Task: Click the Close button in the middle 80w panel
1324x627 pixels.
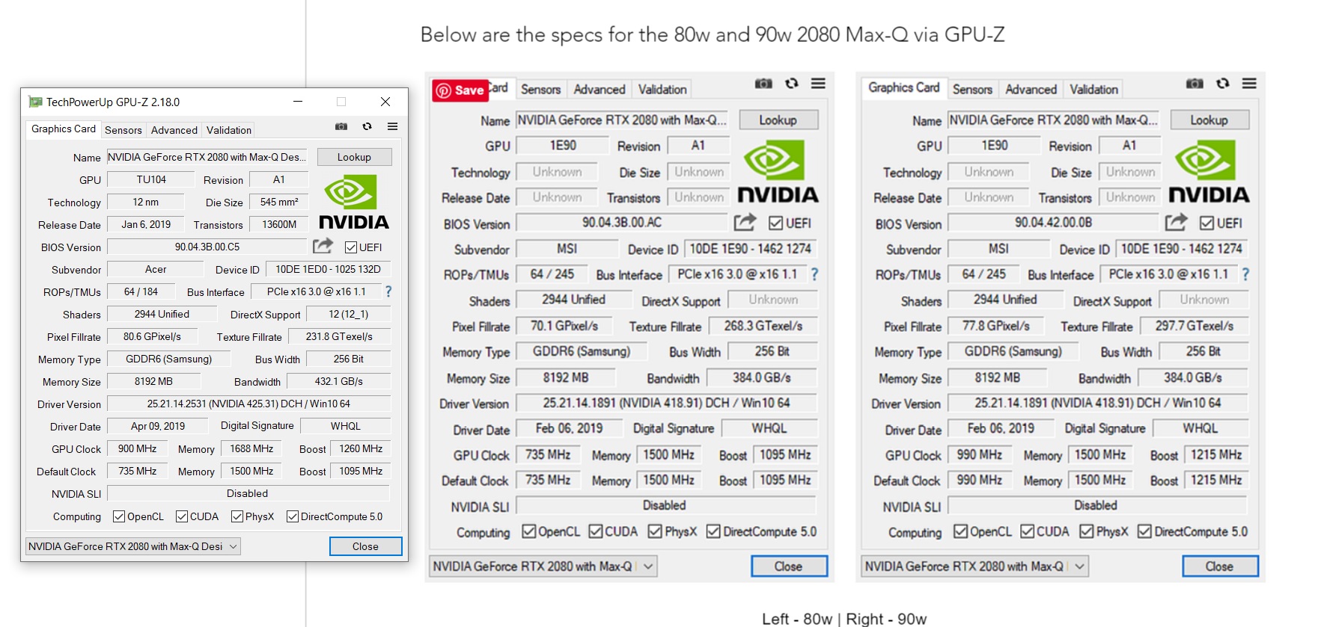Action: click(x=789, y=566)
